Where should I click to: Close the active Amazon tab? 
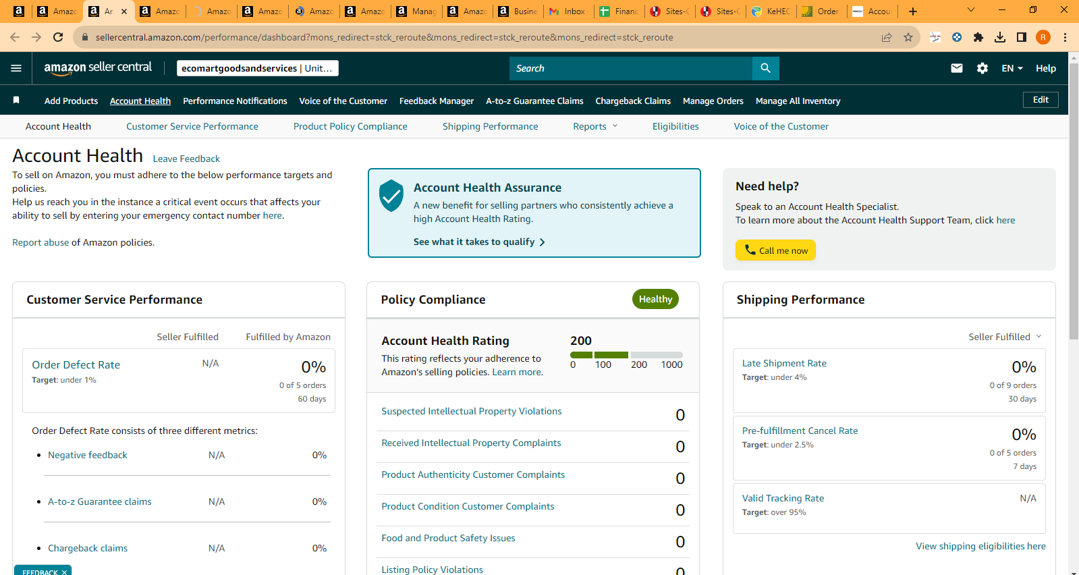click(123, 11)
